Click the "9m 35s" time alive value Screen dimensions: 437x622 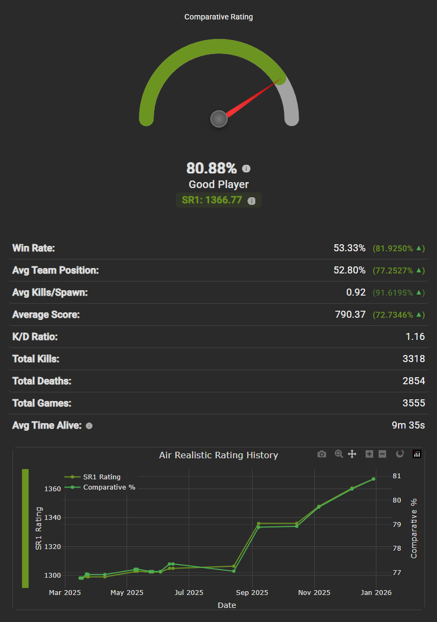(408, 426)
